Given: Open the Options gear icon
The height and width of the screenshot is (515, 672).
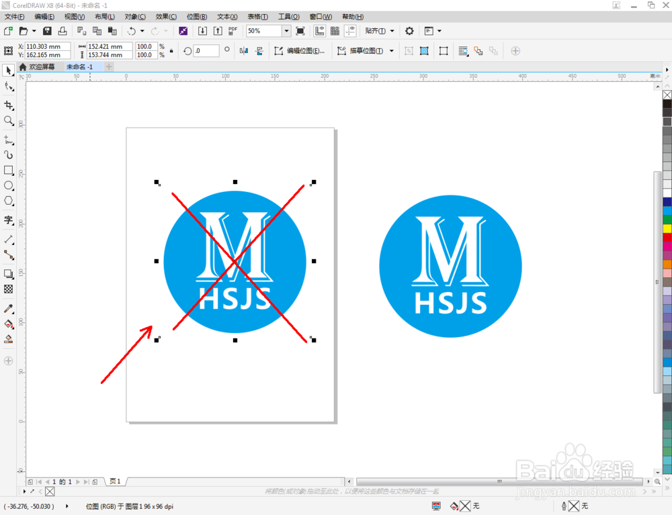Looking at the screenshot, I should coord(409,31).
